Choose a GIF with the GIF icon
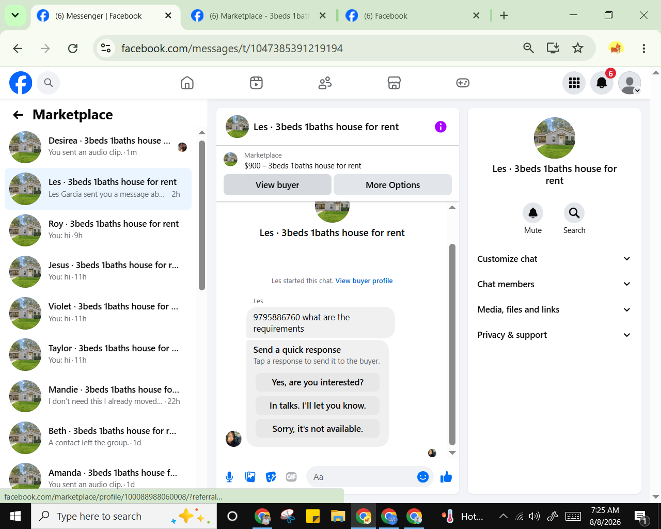 (291, 477)
